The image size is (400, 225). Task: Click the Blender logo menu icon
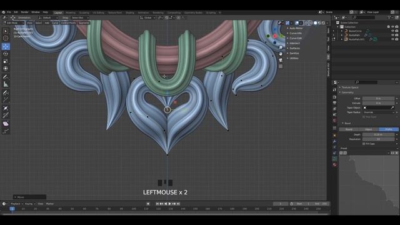[x=3, y=12]
